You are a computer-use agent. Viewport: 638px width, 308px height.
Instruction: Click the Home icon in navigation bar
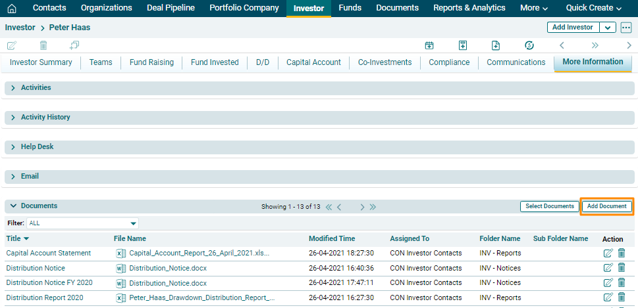[x=12, y=9]
